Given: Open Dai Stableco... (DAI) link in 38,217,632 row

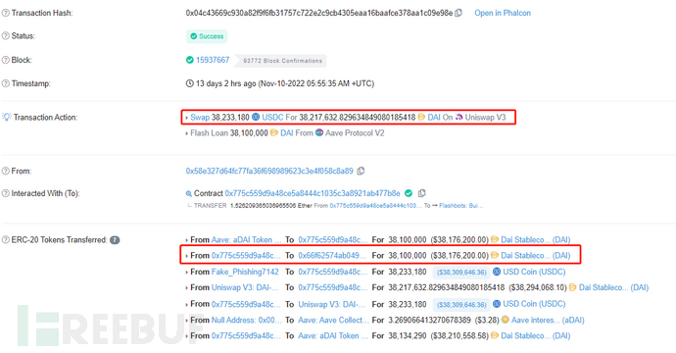Looking at the screenshot, I should [x=613, y=287].
